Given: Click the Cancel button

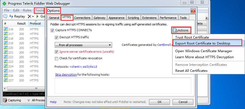Looking at the screenshot, I should click(183, 102).
